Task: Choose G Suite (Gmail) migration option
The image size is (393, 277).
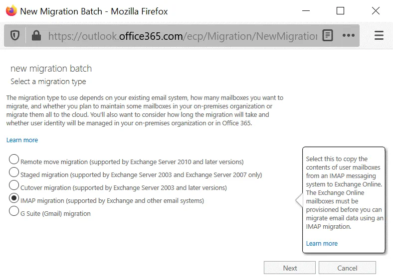Action: coord(14,211)
